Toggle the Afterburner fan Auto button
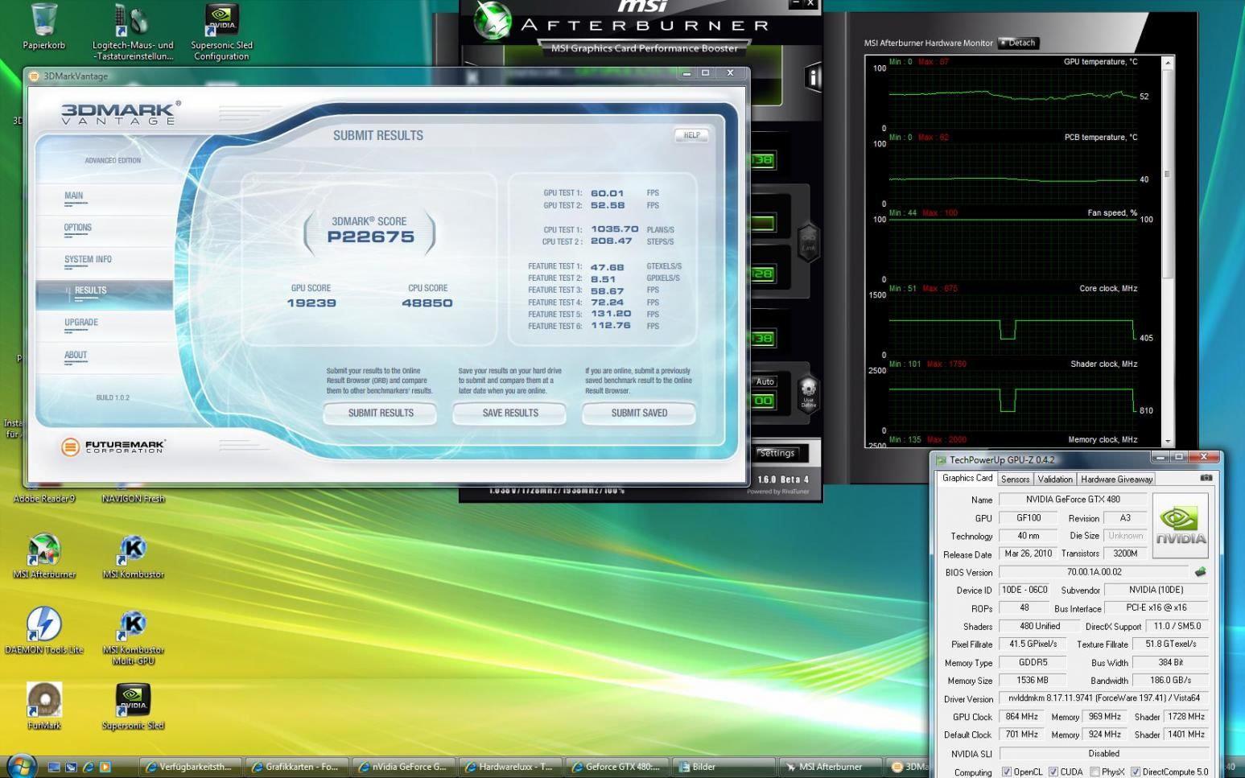Screen dimensions: 1245x778 [x=765, y=381]
